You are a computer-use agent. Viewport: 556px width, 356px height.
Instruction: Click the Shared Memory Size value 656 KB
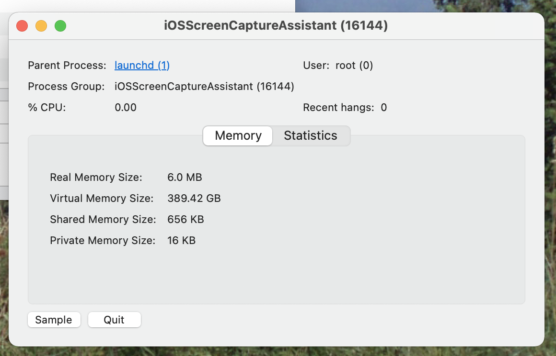tap(185, 220)
